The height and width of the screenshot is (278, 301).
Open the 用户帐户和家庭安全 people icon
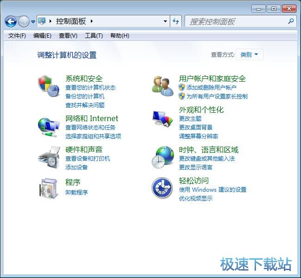(x=163, y=86)
